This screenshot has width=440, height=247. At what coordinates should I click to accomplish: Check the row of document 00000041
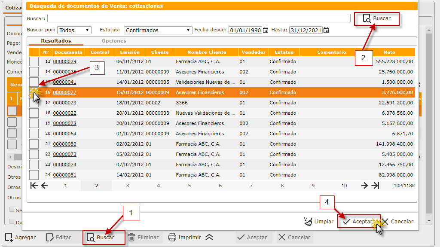point(34,82)
